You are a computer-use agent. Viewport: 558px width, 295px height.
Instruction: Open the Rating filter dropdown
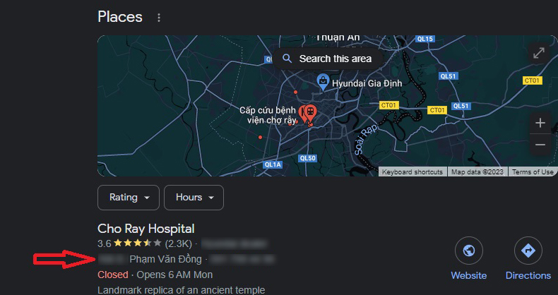129,198
